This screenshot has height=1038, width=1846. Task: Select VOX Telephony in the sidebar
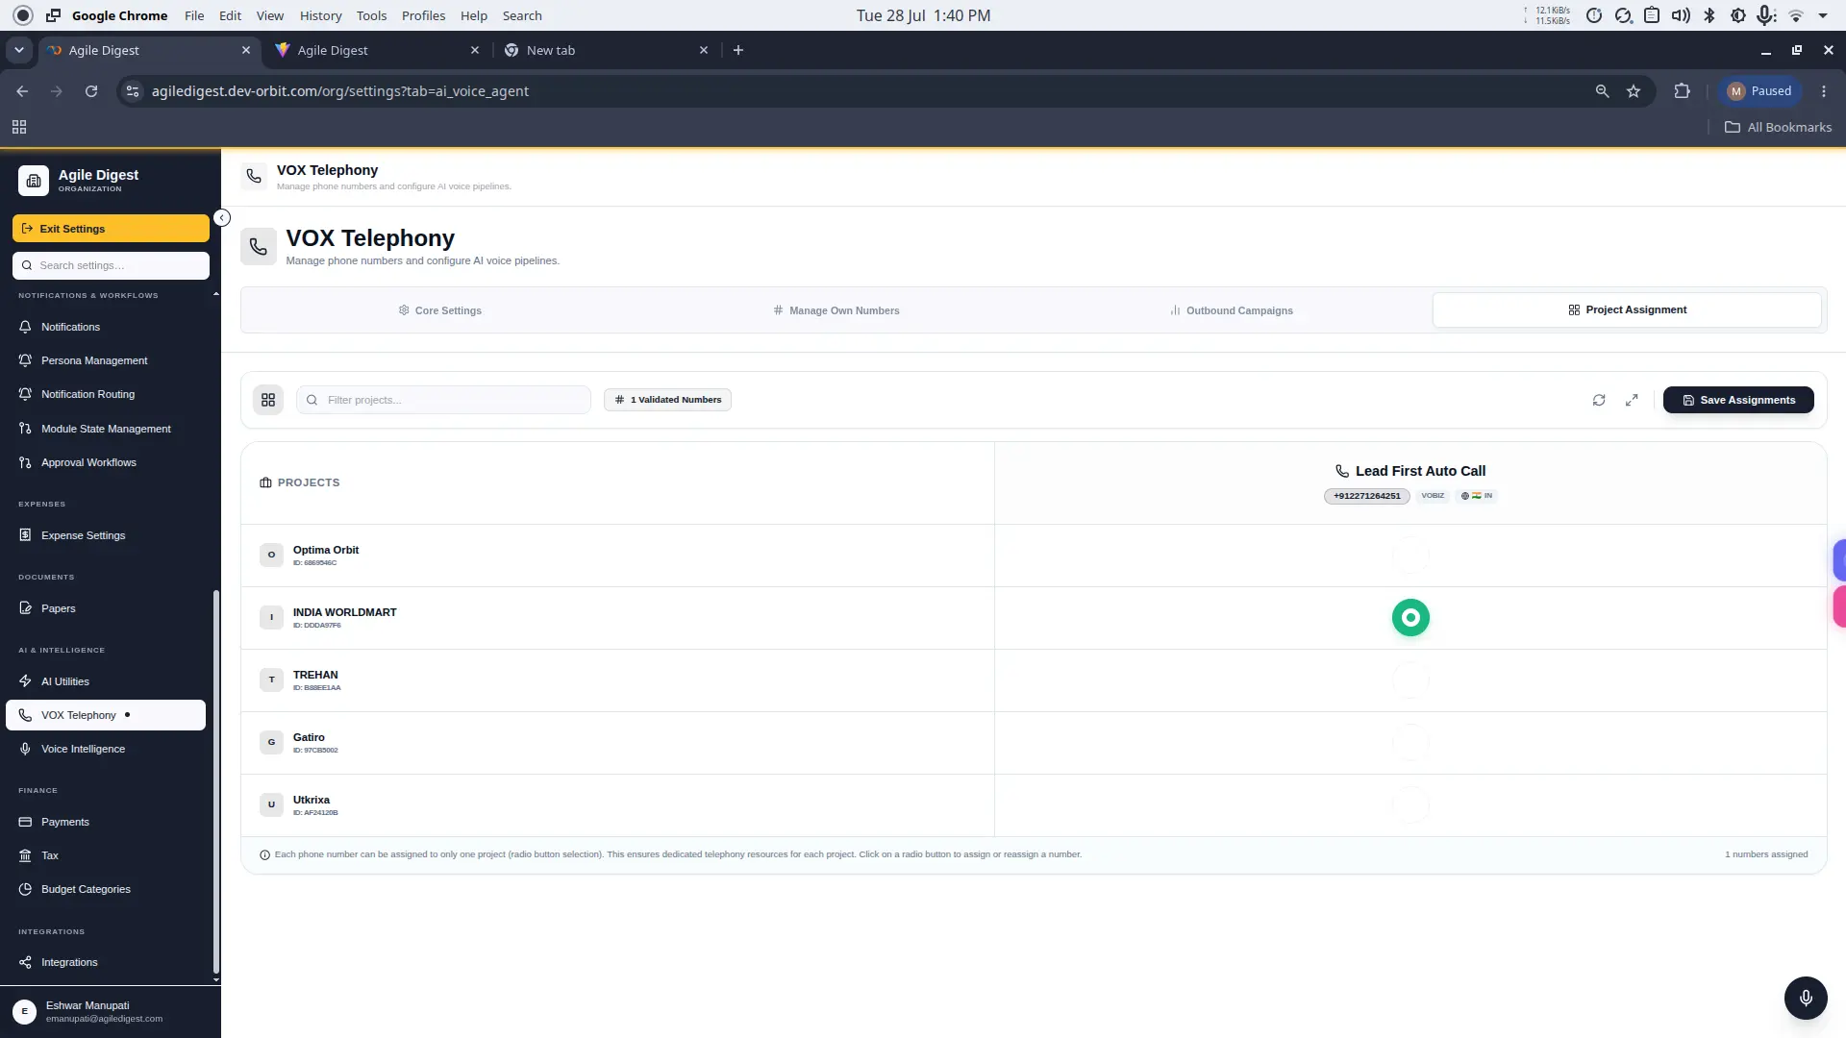(x=106, y=715)
